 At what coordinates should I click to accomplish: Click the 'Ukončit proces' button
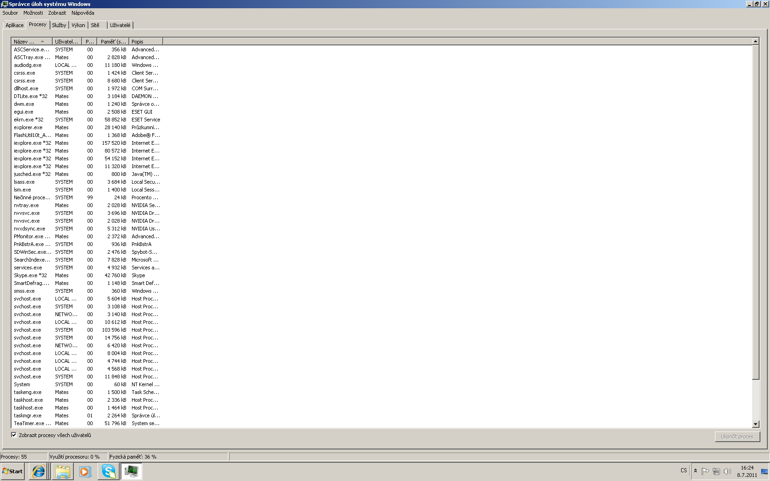pyautogui.click(x=737, y=437)
